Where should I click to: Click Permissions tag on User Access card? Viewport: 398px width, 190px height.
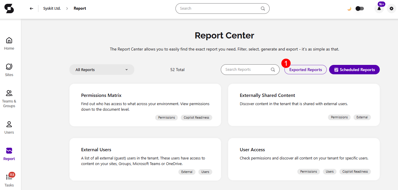click(309, 171)
